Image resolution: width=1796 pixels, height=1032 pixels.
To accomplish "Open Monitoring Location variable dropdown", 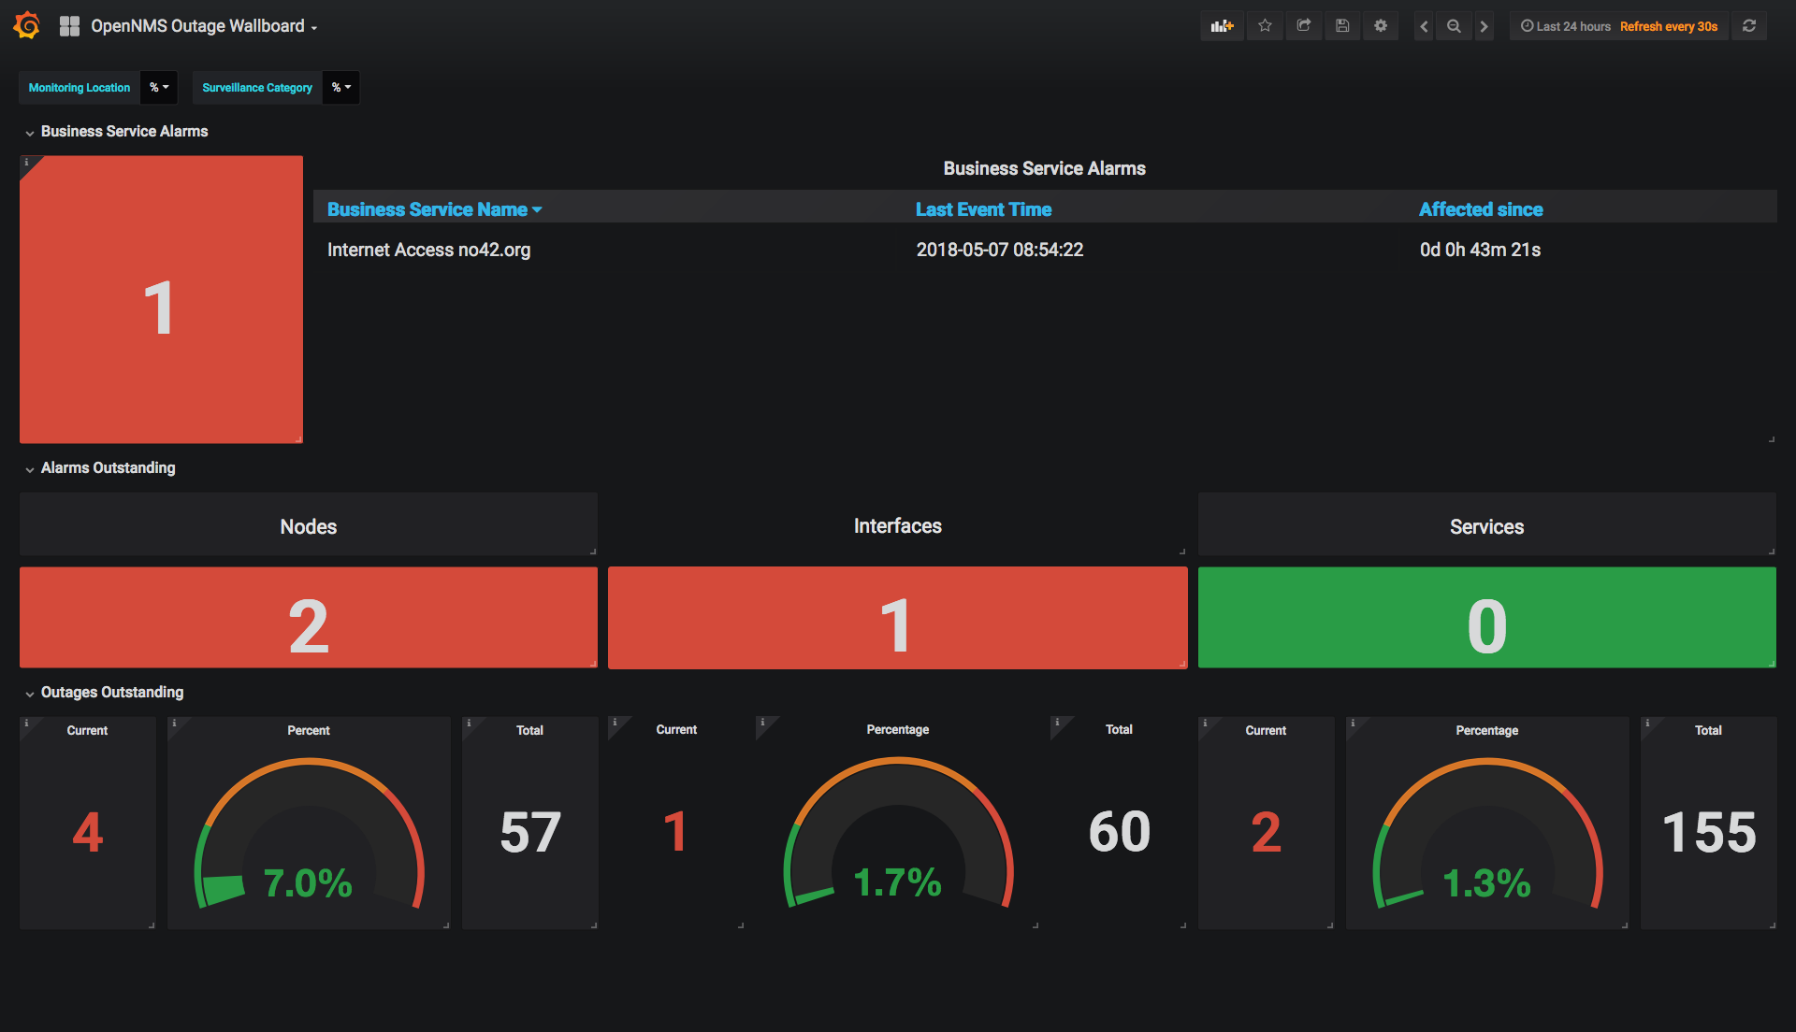I will (x=159, y=87).
